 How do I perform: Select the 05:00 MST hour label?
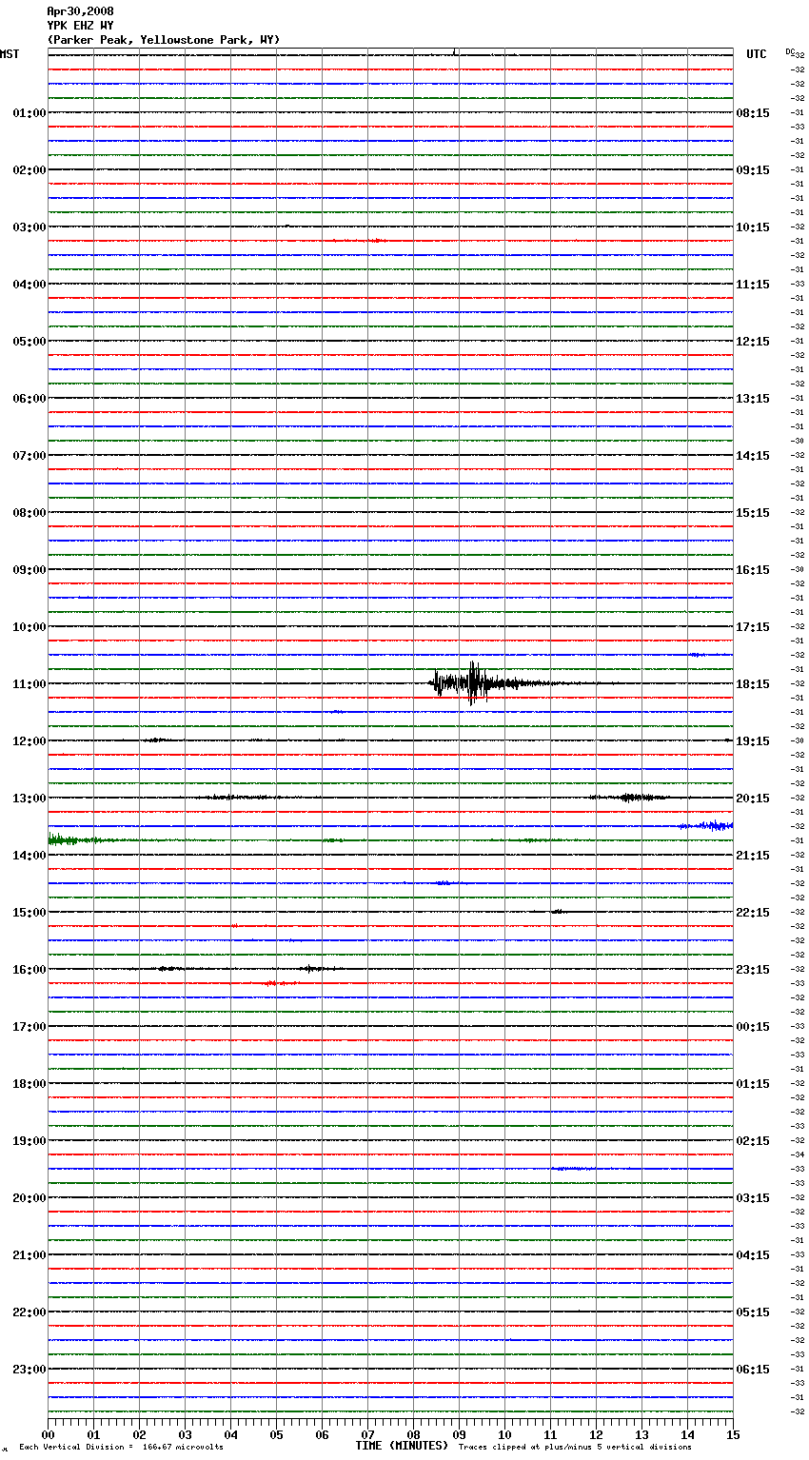click(x=29, y=342)
